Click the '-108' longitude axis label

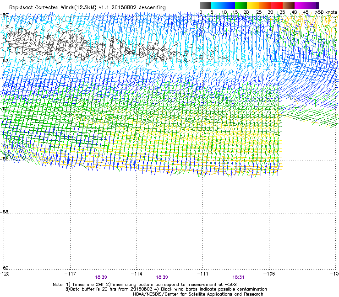click(x=269, y=274)
